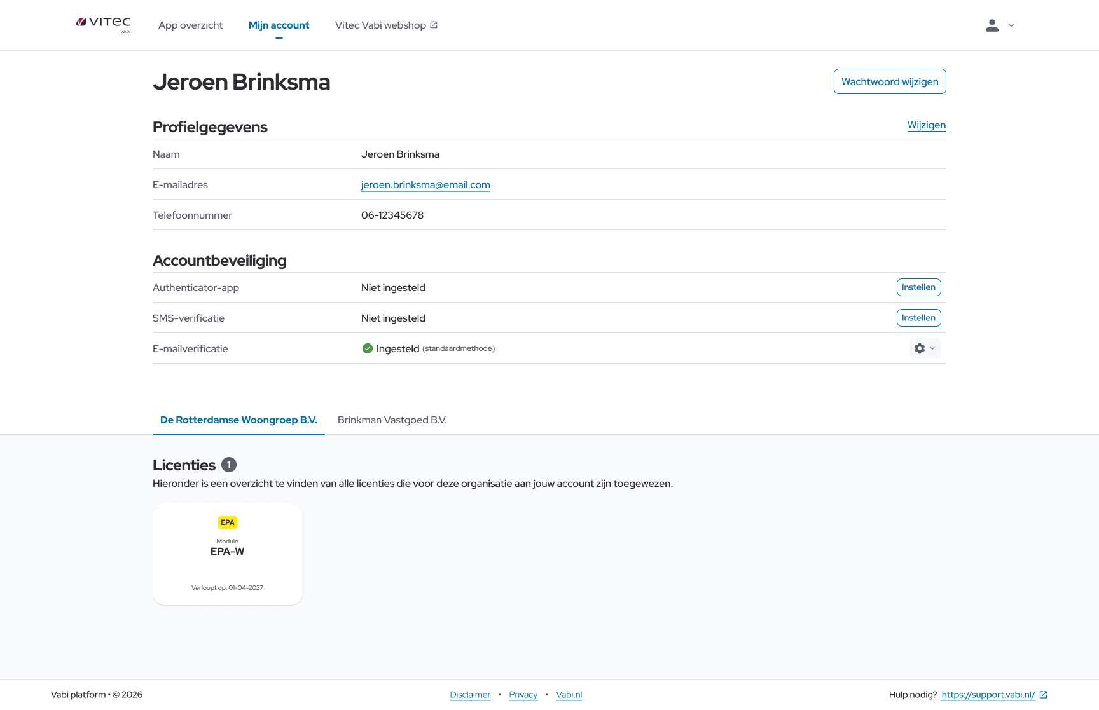1099x710 pixels.
Task: Click the external link icon beside support URL
Action: [1043, 695]
